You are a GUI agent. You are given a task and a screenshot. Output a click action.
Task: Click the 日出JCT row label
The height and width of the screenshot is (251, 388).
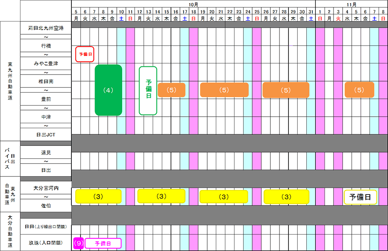point(46,135)
